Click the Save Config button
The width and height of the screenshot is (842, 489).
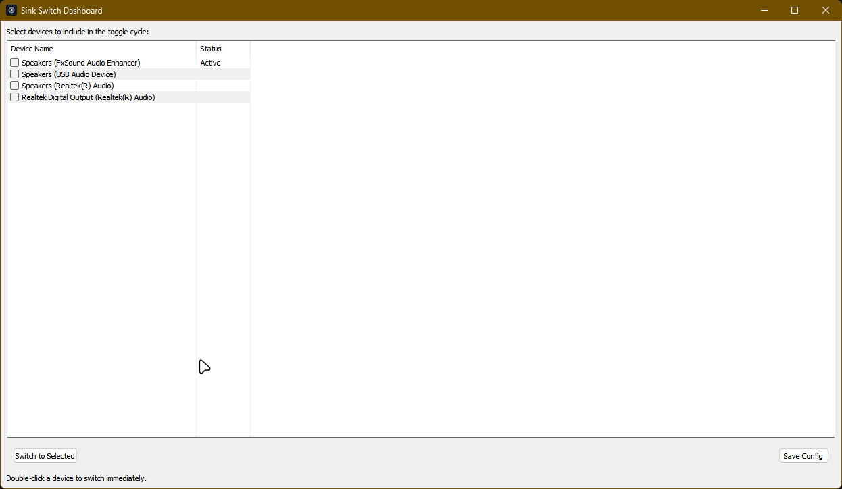pyautogui.click(x=803, y=455)
